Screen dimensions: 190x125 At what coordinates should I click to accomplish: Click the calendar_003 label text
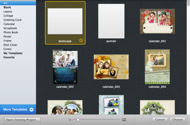pyautogui.click(x=111, y=87)
